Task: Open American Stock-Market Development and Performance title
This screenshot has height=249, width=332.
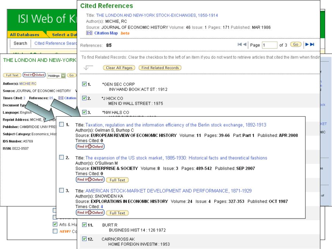Action: click(x=168, y=191)
